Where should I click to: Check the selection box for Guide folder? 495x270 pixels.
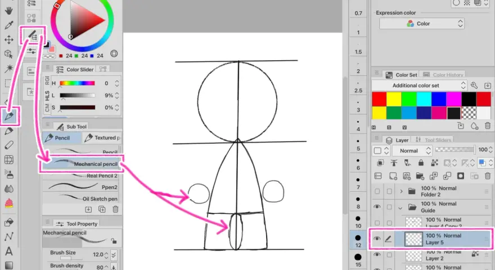pos(389,207)
